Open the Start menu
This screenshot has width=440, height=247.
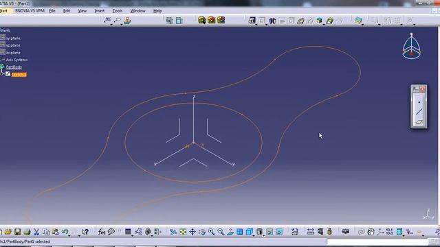point(4,11)
